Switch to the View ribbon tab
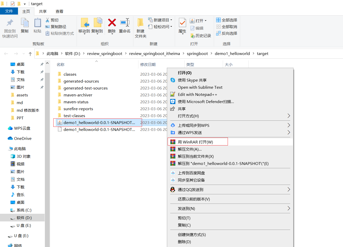This screenshot has width=343, height=247. tap(59, 12)
